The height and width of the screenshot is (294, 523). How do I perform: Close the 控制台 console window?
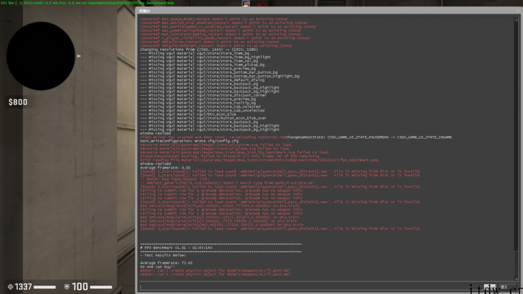(518, 10)
